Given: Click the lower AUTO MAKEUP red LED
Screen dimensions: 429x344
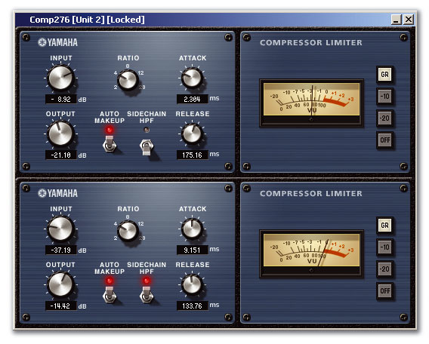Looking at the screenshot, I should 110,281.
